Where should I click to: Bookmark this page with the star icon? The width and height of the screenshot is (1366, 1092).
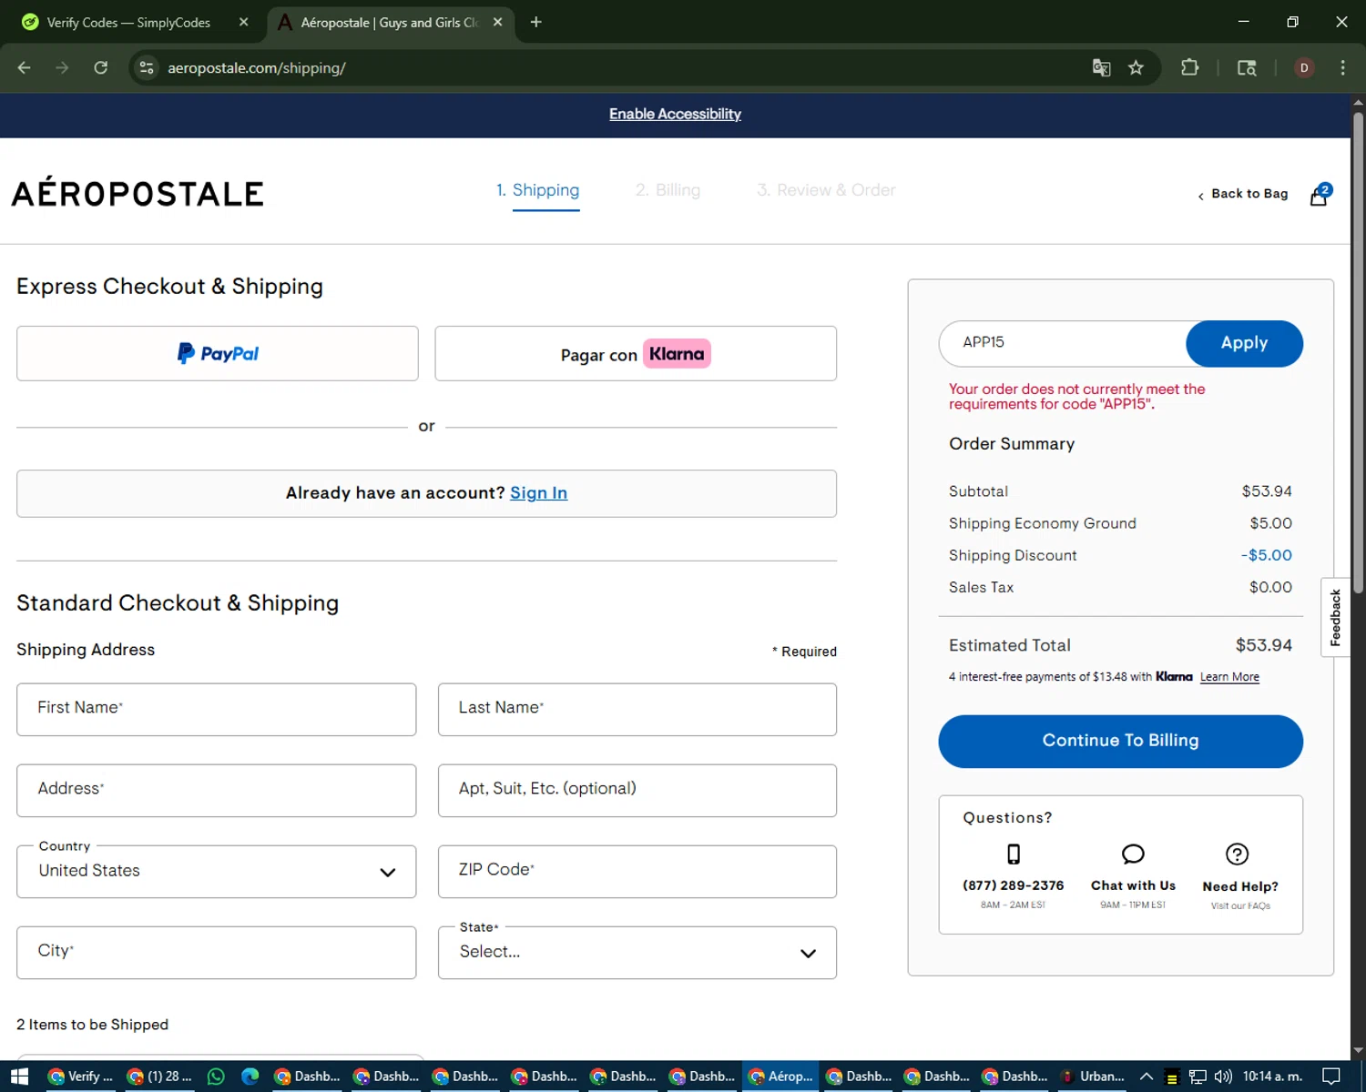[1136, 67]
